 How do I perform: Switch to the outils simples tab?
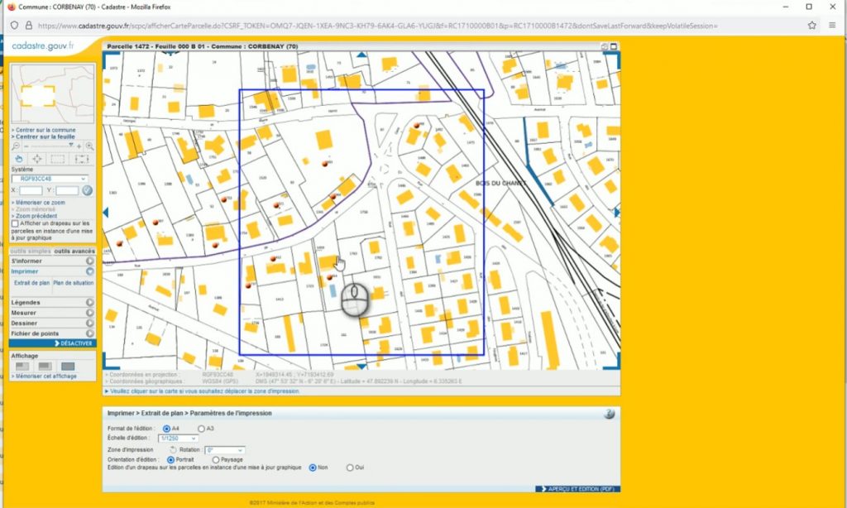[x=31, y=251]
